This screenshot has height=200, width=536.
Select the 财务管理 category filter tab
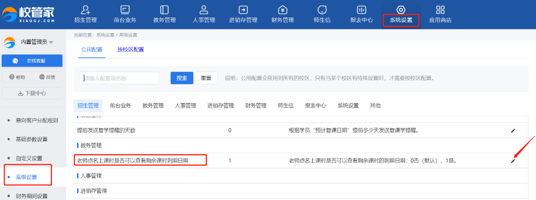(x=256, y=106)
